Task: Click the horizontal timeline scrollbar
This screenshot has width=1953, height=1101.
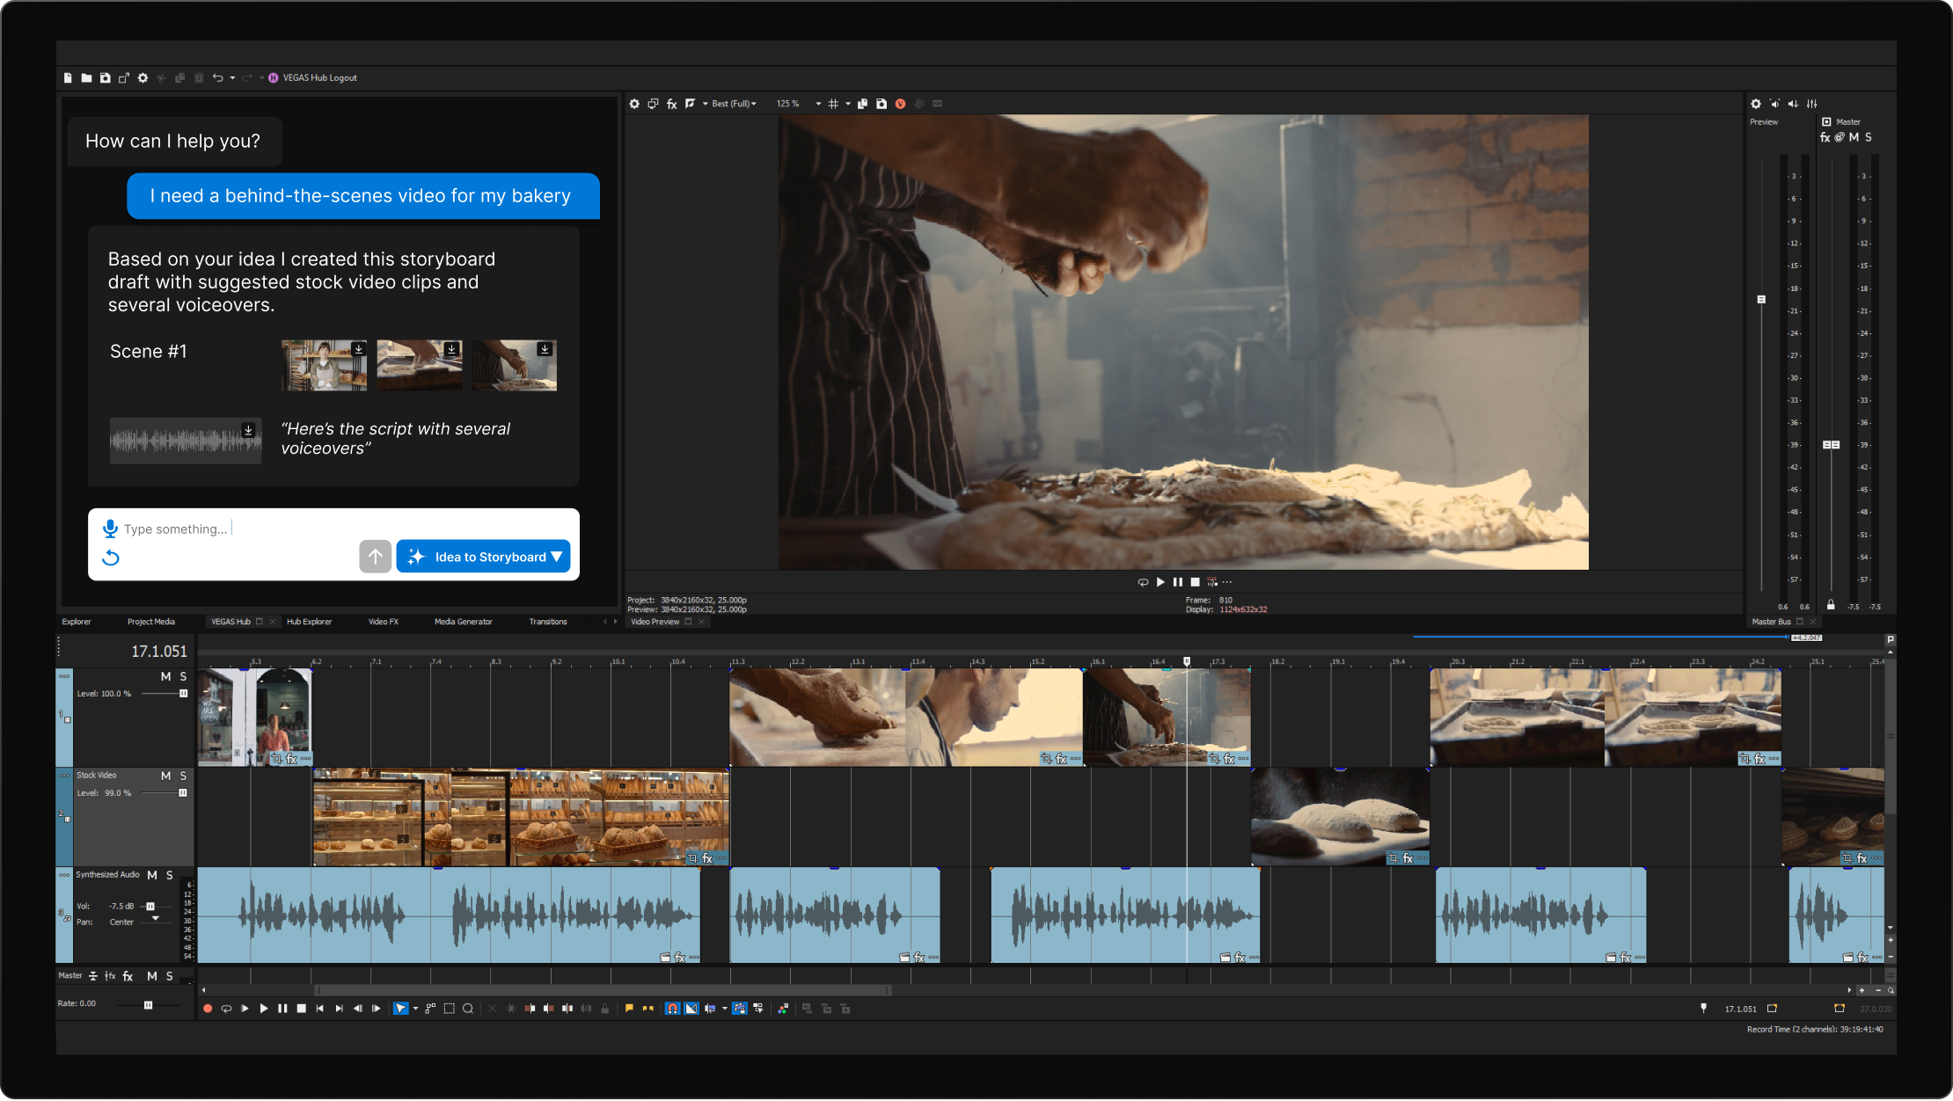Action: 604,990
